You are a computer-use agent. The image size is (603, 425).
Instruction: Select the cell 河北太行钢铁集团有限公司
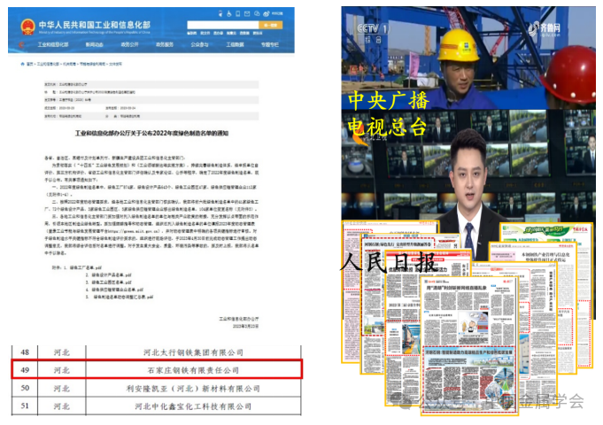point(193,352)
